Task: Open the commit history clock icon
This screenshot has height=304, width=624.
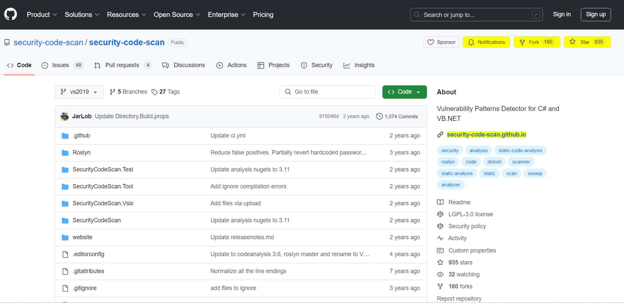Action: (379, 117)
